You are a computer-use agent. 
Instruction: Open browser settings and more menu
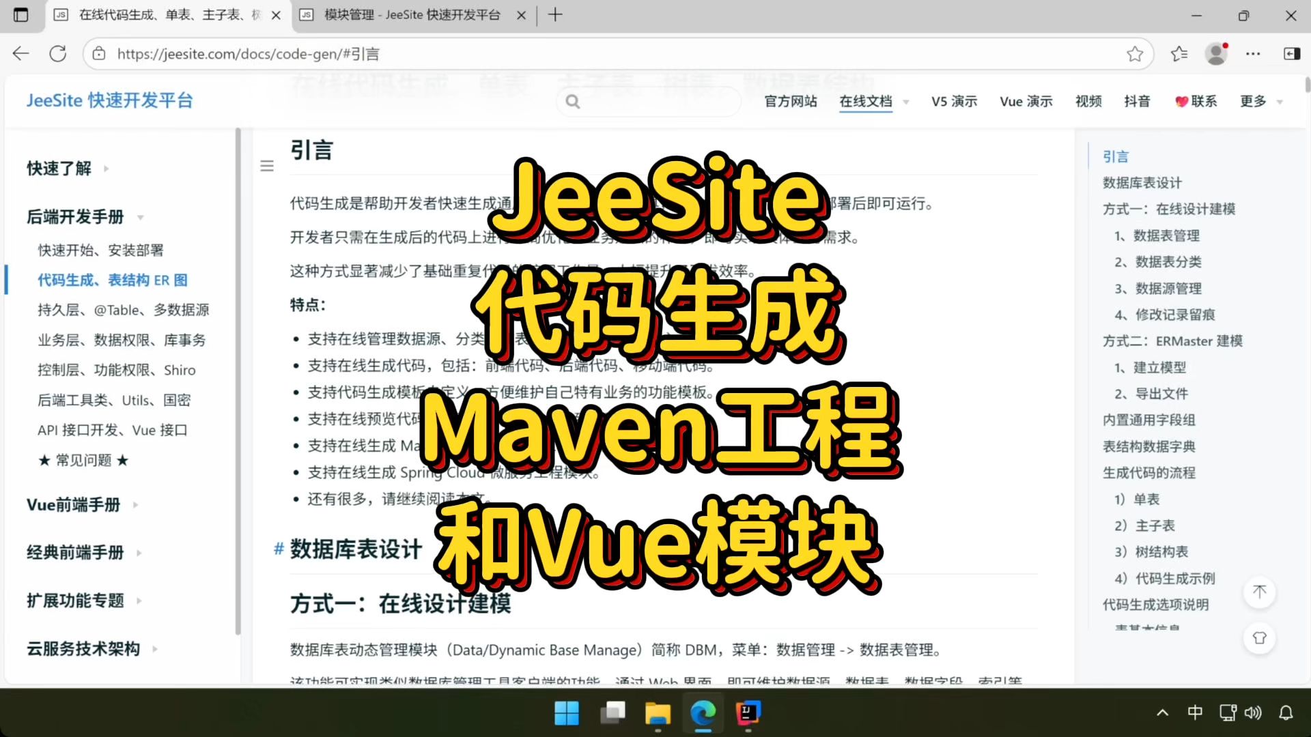pos(1253,54)
